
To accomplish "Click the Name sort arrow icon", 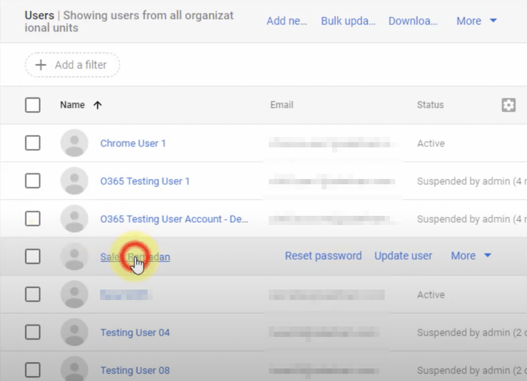I will 97,105.
